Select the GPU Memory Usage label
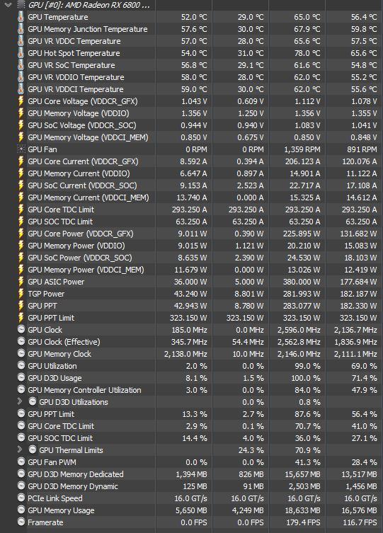This screenshot has height=533, width=383. pos(61,510)
